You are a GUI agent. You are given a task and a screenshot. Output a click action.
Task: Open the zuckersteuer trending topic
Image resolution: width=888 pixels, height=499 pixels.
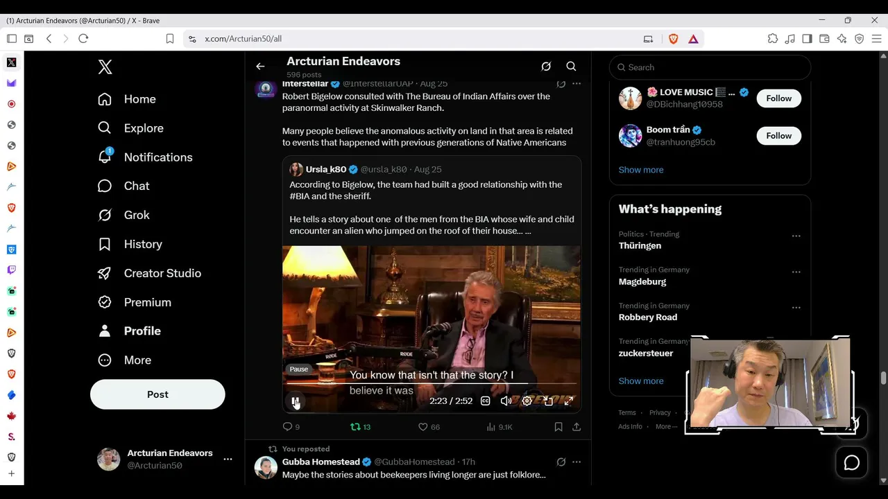[646, 353]
